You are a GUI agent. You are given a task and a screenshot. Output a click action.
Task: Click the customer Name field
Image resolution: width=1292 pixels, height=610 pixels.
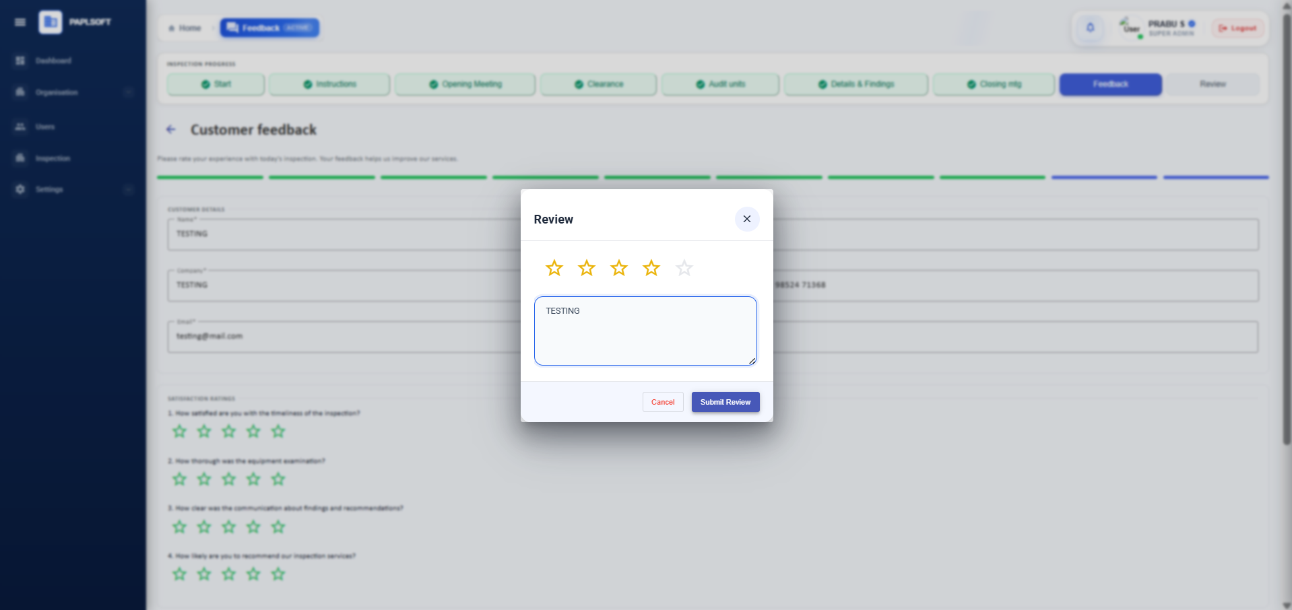tap(344, 234)
